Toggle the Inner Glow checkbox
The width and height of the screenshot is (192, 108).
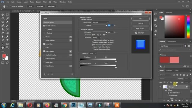tap(44, 44)
